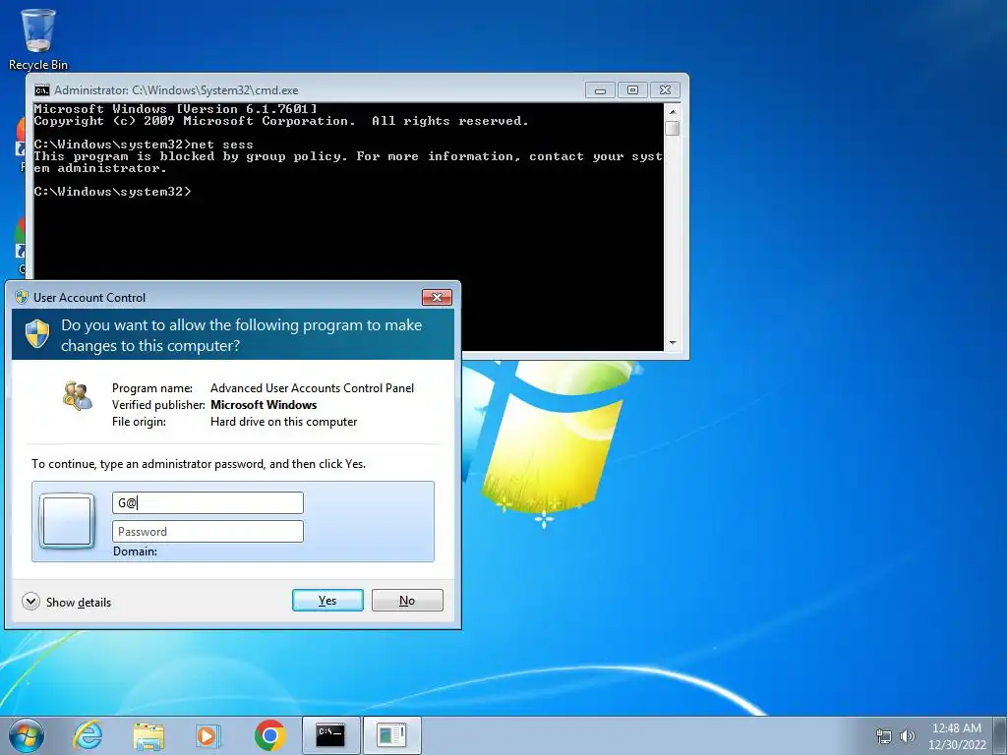The width and height of the screenshot is (1007, 755).
Task: Maximize the cmd.exe window
Action: [x=632, y=90]
